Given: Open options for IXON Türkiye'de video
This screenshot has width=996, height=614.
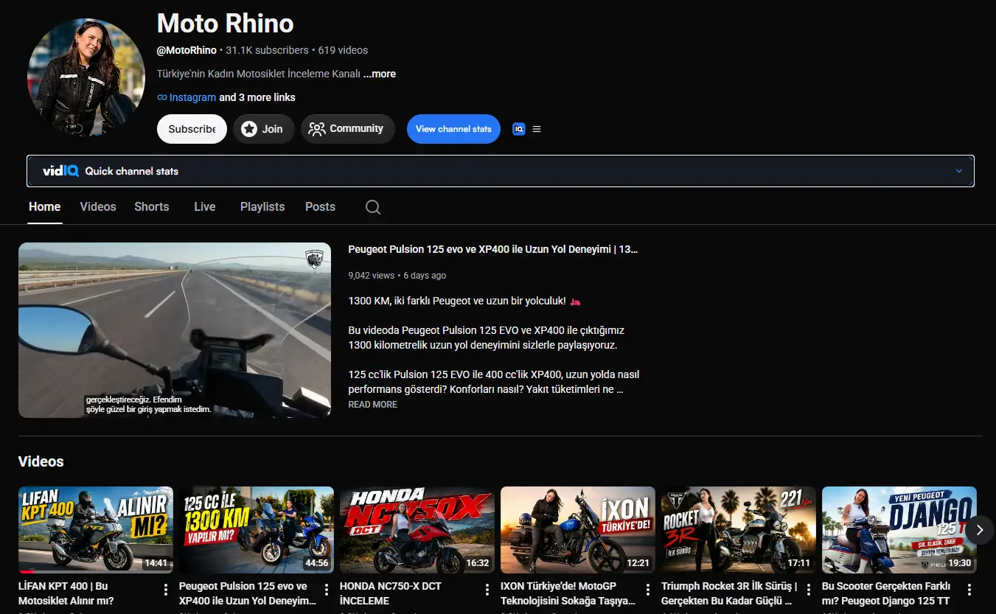Looking at the screenshot, I should 647,590.
